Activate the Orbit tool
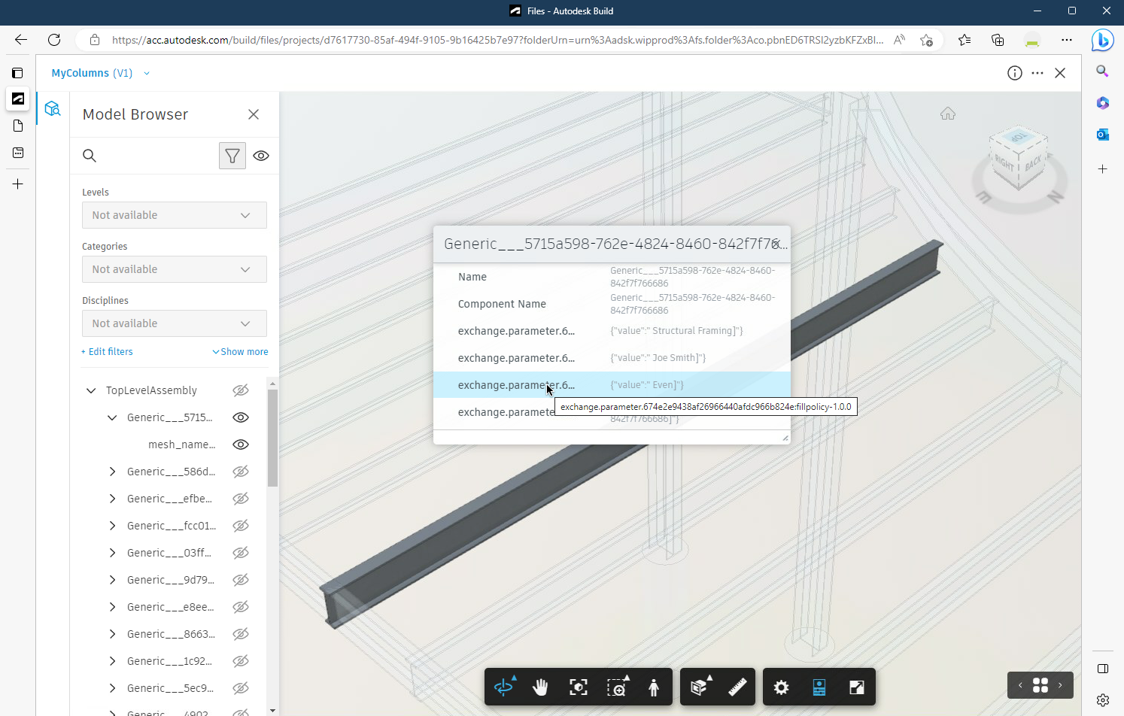Viewport: 1124px width, 716px height. tap(503, 687)
